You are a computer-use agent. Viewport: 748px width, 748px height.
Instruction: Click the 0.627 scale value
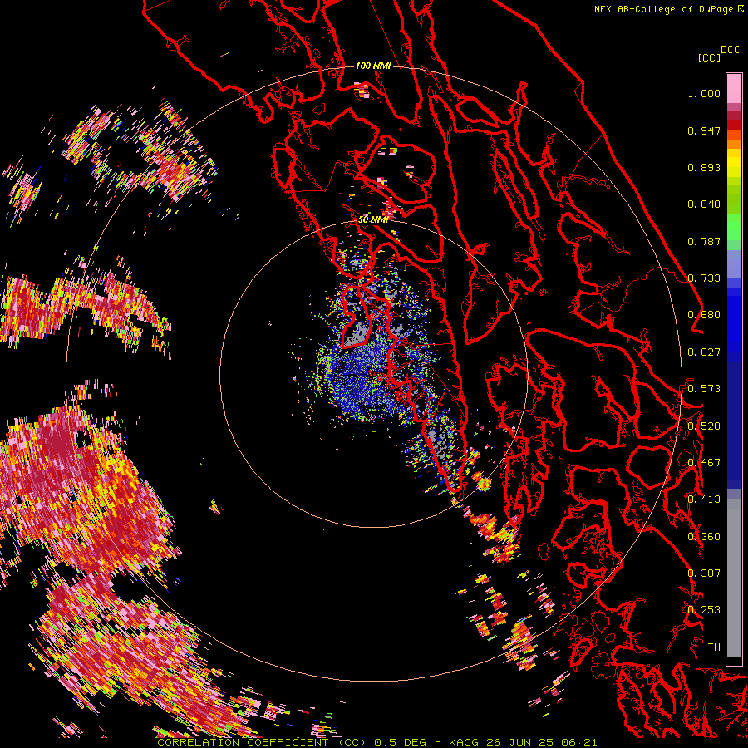704,352
